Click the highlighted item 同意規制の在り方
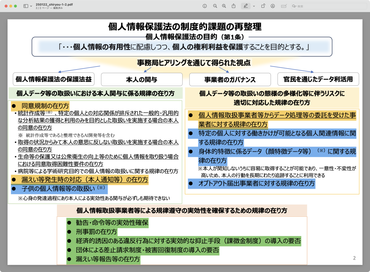Viewport: 370px width, 272px height. point(40,105)
